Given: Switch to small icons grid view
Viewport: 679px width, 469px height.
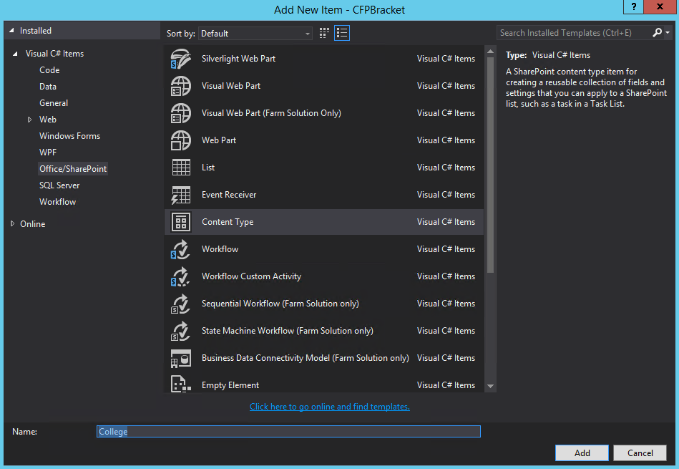Looking at the screenshot, I should pyautogui.click(x=324, y=33).
